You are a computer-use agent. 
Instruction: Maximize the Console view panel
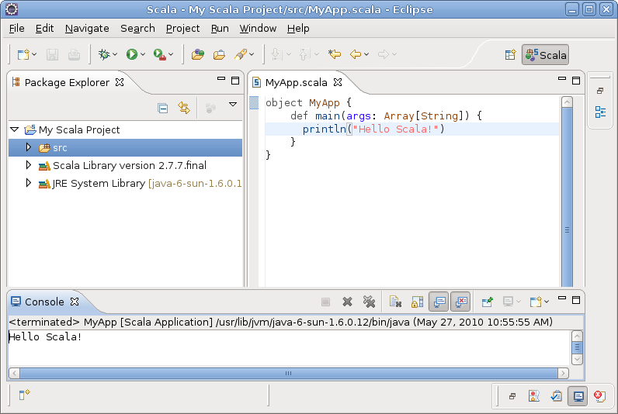point(576,300)
